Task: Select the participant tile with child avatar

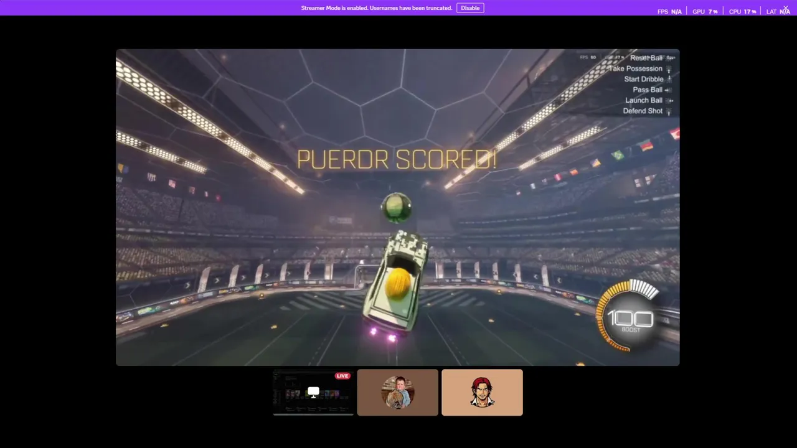Action: tap(398, 392)
